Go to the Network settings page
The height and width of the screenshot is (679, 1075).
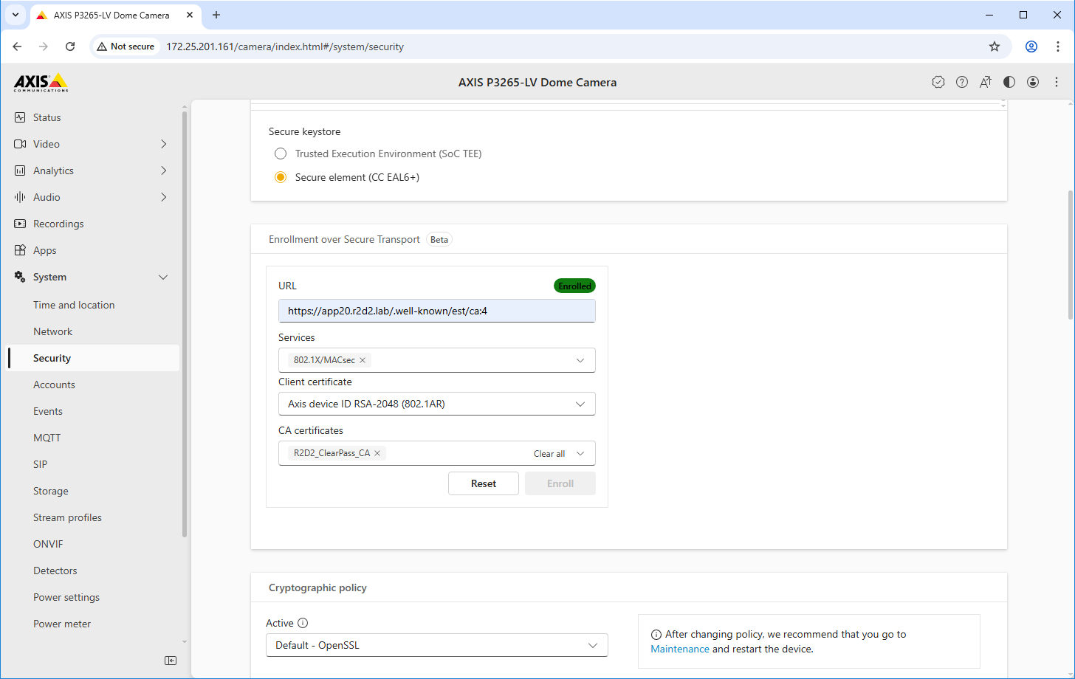pos(53,331)
